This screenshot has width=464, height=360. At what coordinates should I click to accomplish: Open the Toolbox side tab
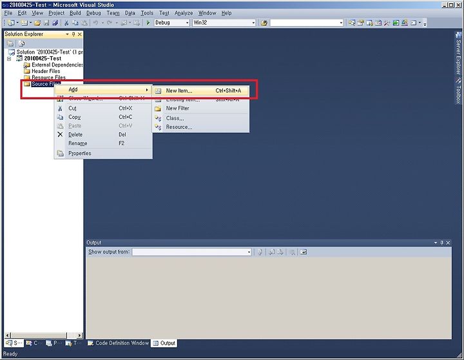(x=458, y=91)
